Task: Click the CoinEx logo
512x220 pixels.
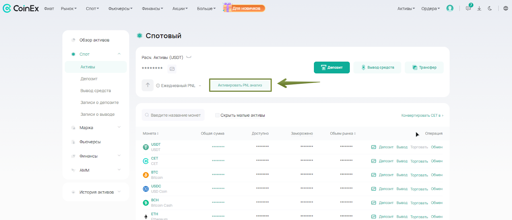Action: (21, 8)
